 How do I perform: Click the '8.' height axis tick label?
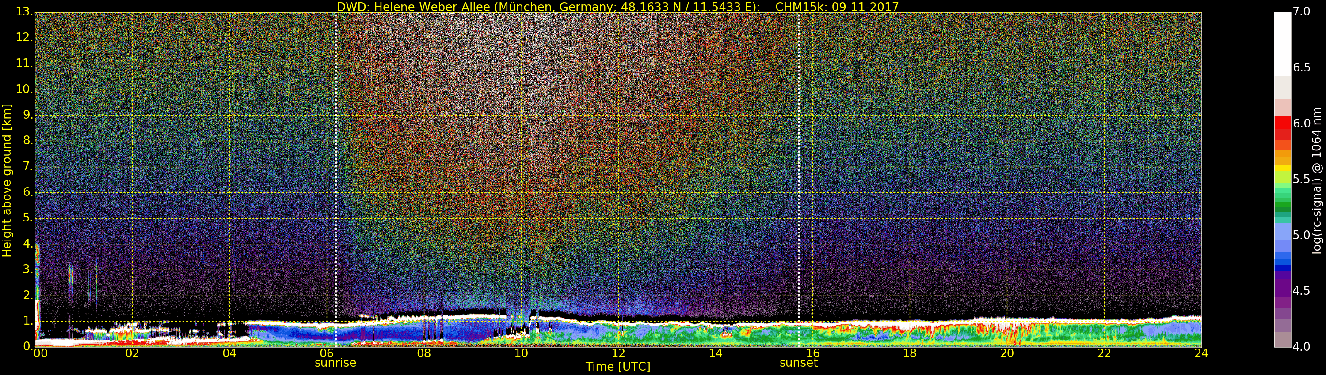pyautogui.click(x=28, y=141)
